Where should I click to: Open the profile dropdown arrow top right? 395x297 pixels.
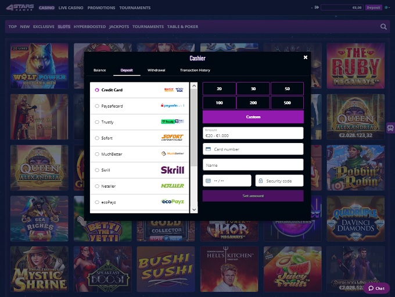390,8
